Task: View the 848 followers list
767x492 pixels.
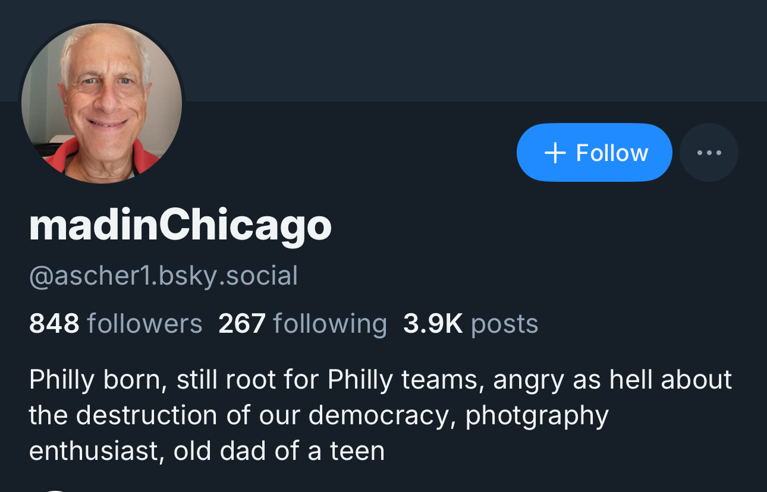Action: click(115, 324)
